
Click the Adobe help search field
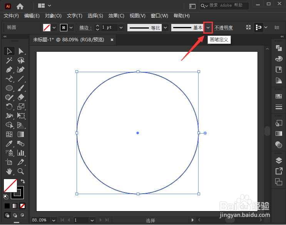coord(224,6)
